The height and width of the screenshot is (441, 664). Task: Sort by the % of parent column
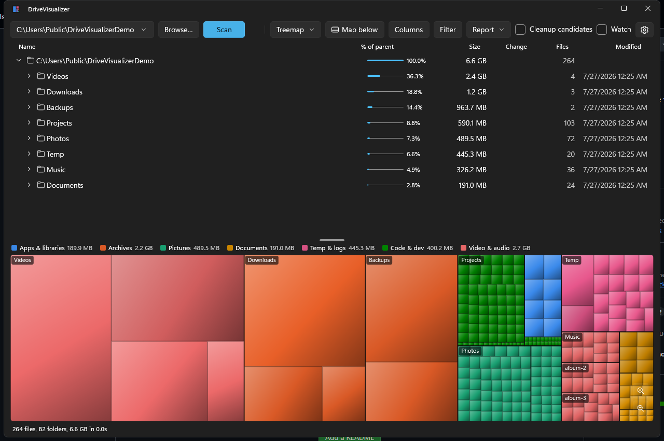[x=377, y=47]
